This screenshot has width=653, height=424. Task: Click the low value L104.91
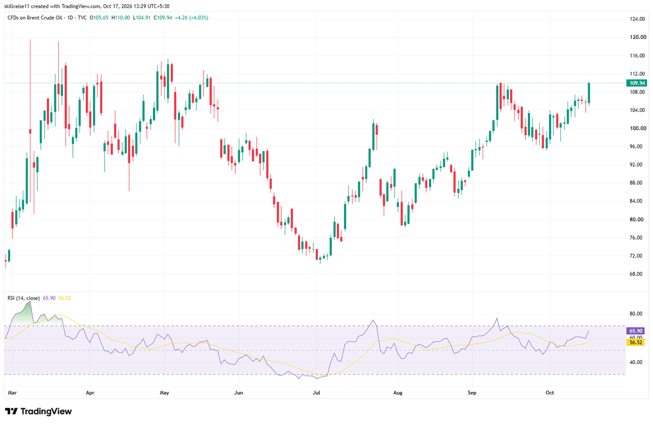tap(141, 17)
